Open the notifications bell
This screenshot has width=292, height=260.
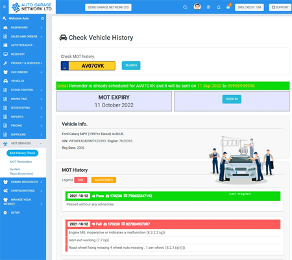click(x=219, y=7)
